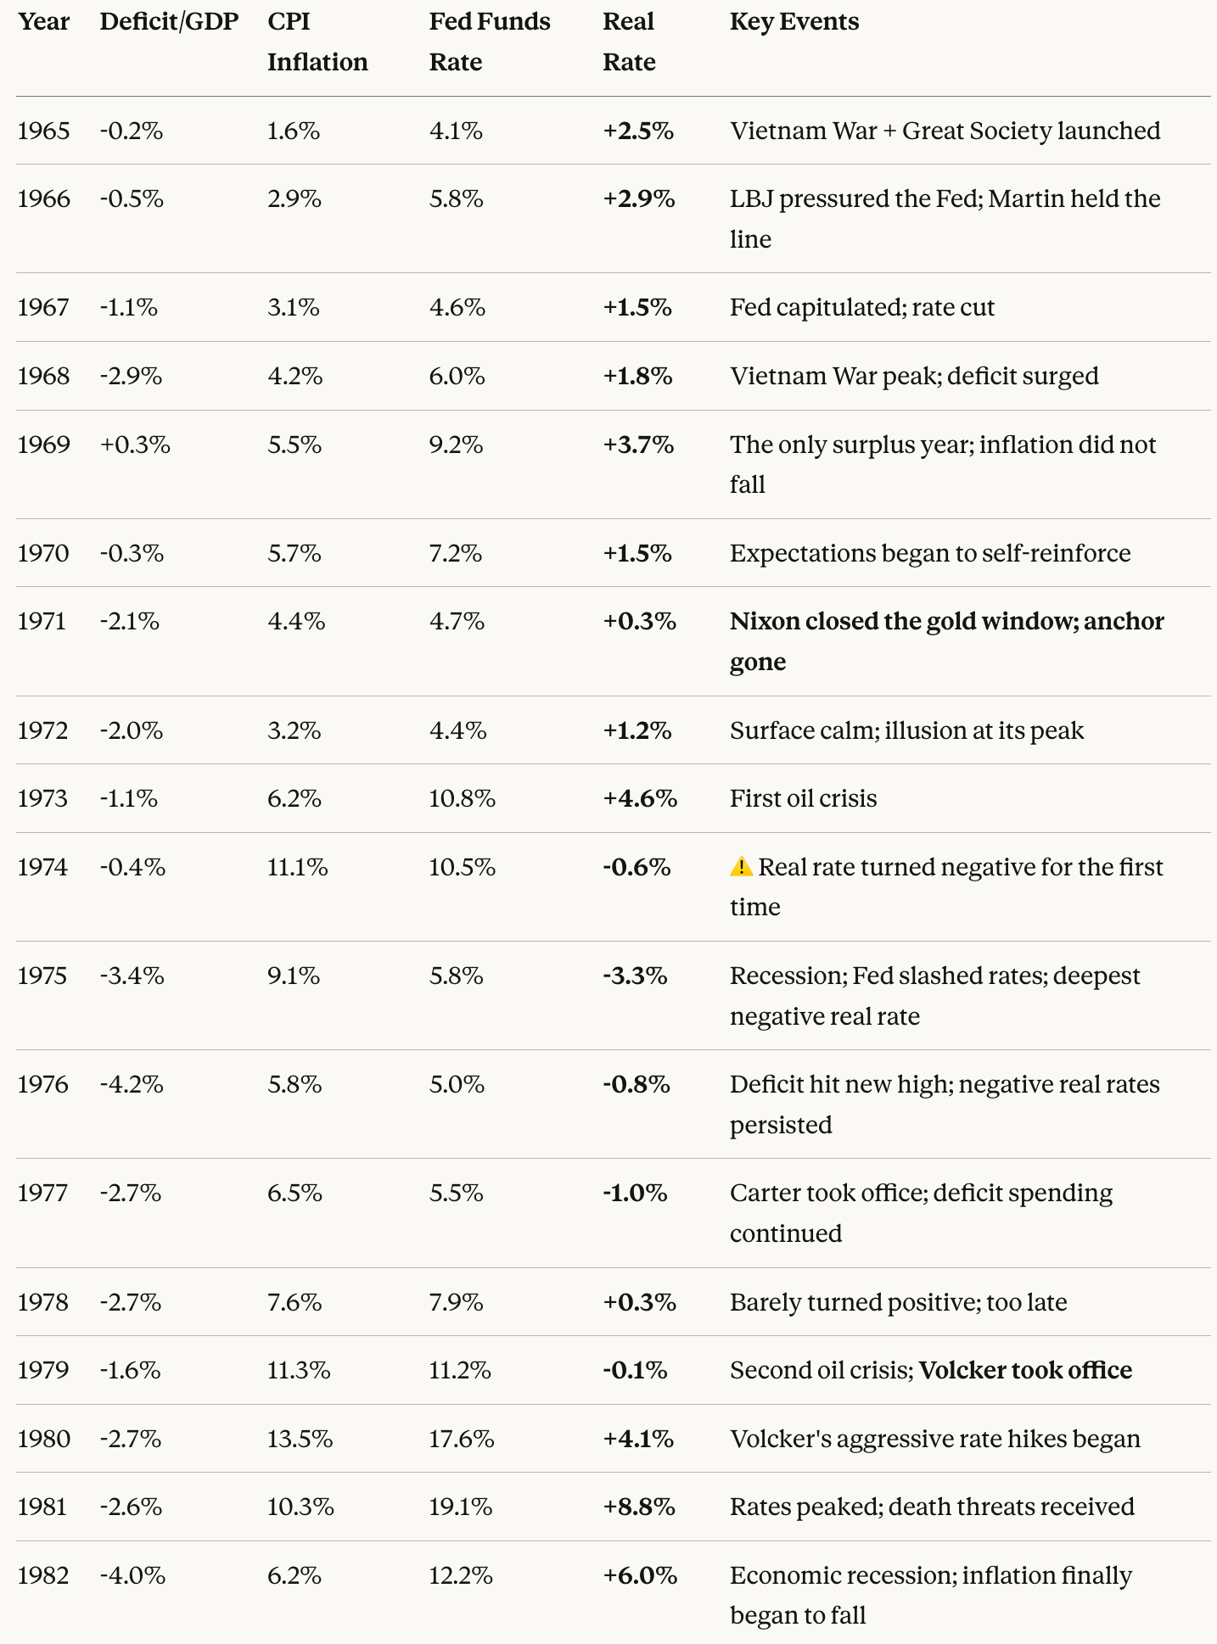This screenshot has width=1217, height=1644.
Task: Click the Deficit/GDP column header
Action: [169, 22]
